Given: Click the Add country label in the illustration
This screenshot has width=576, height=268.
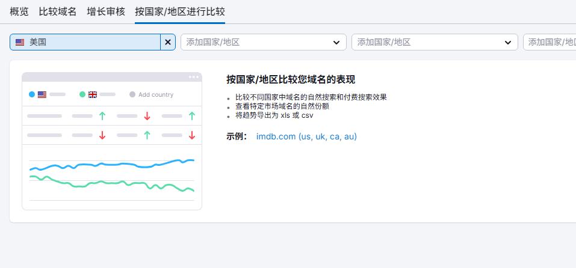Looking at the screenshot, I should [x=156, y=94].
